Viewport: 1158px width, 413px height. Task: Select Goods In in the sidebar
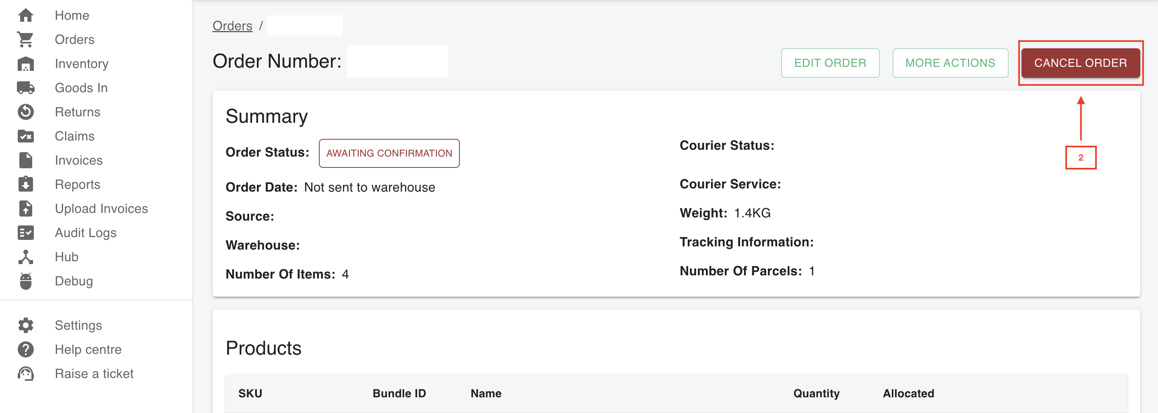[x=81, y=88]
